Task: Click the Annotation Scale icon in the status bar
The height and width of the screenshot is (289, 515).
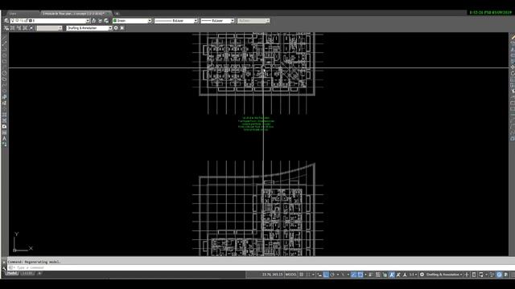Action: (405, 275)
